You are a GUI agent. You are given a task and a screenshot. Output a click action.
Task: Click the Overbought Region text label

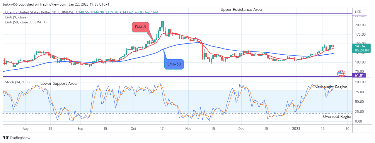(330, 87)
